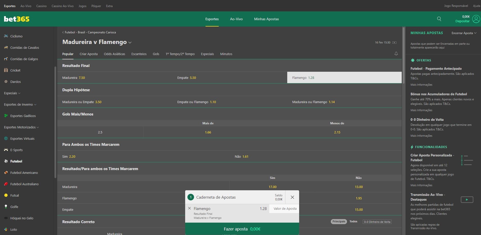Click the Hóquei no Gelo puck icon
The image size is (481, 235).
point(6,218)
